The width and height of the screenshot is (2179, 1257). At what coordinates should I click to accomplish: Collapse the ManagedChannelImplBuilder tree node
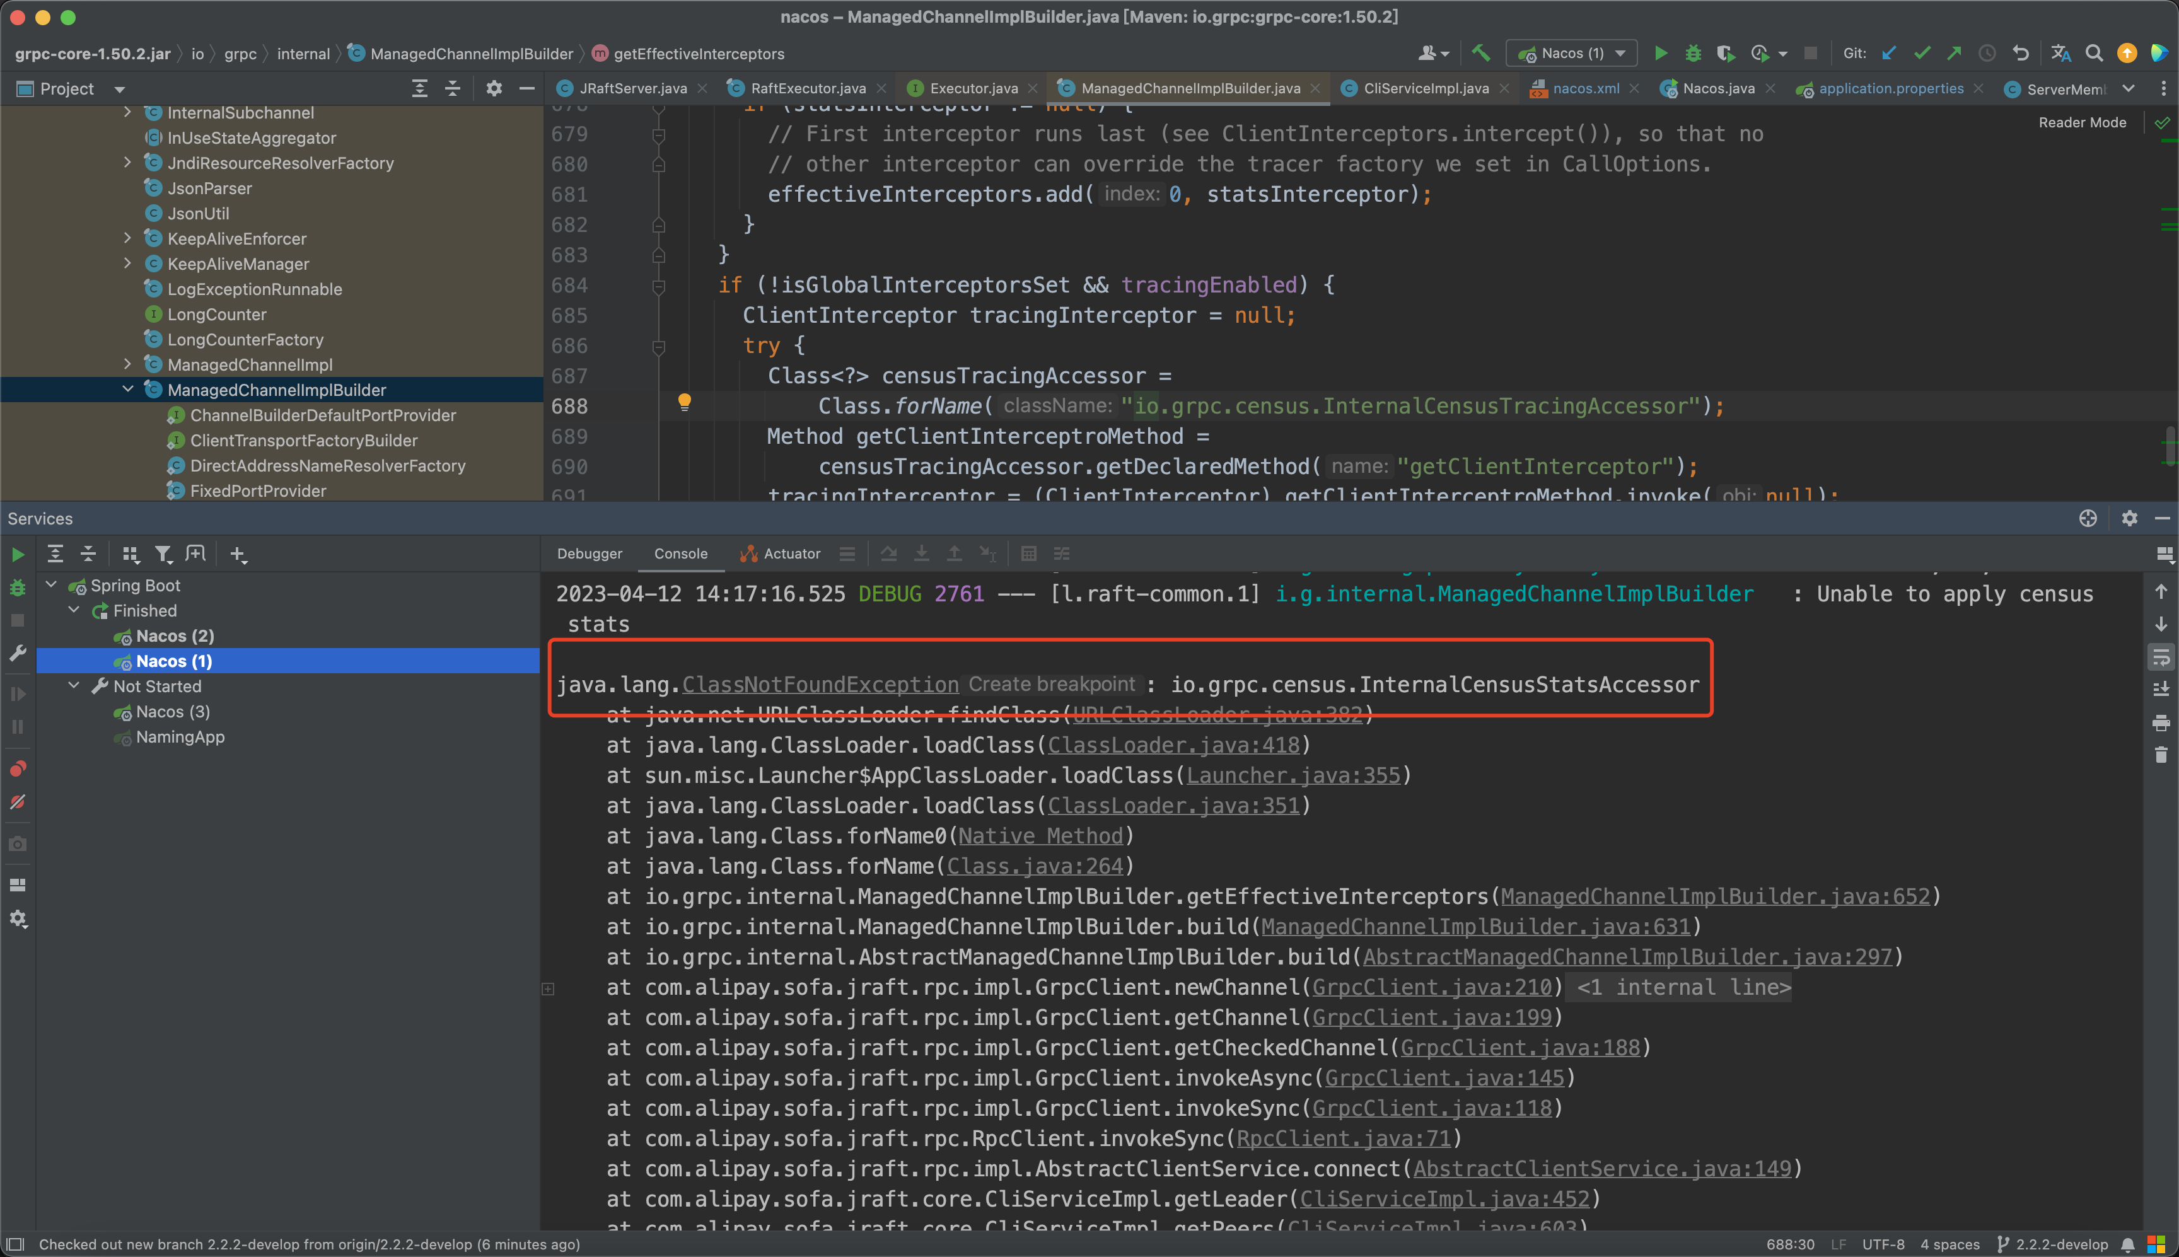(128, 390)
